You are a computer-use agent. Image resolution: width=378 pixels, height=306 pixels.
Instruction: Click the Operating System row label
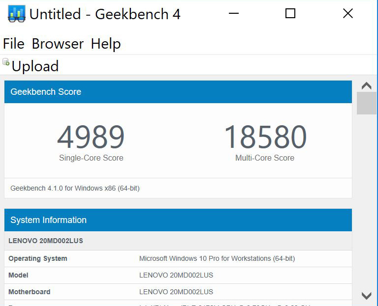point(38,258)
